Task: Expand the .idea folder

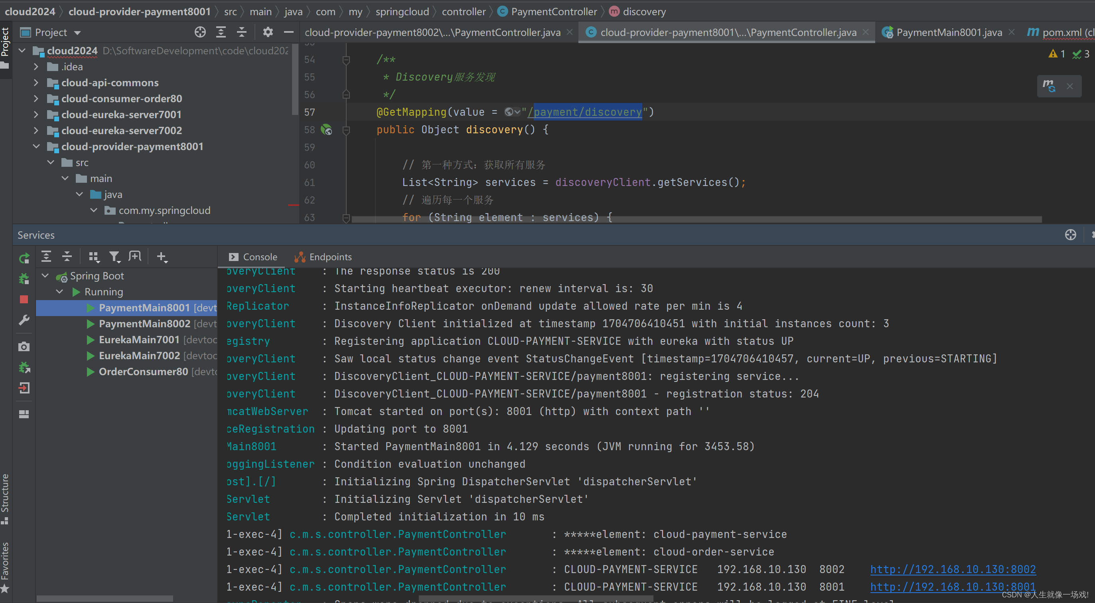Action: coord(36,67)
